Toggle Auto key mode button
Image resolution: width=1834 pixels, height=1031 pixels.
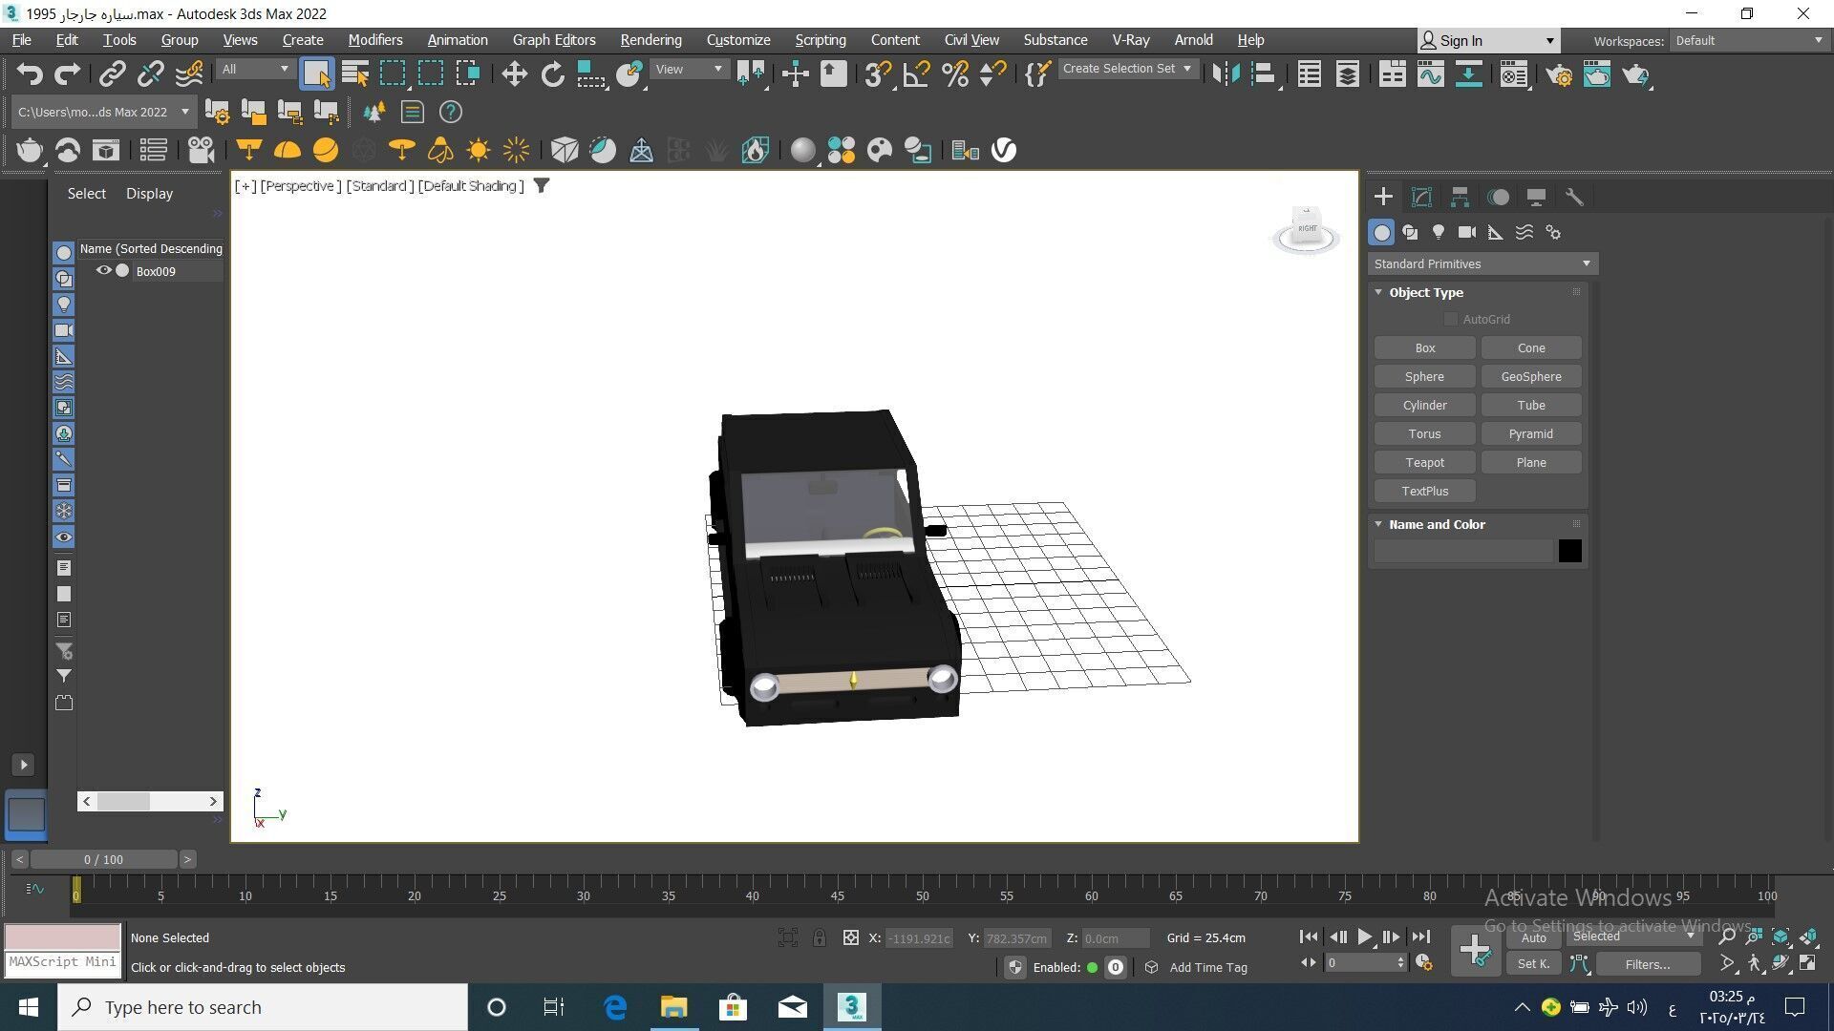pyautogui.click(x=1533, y=937)
